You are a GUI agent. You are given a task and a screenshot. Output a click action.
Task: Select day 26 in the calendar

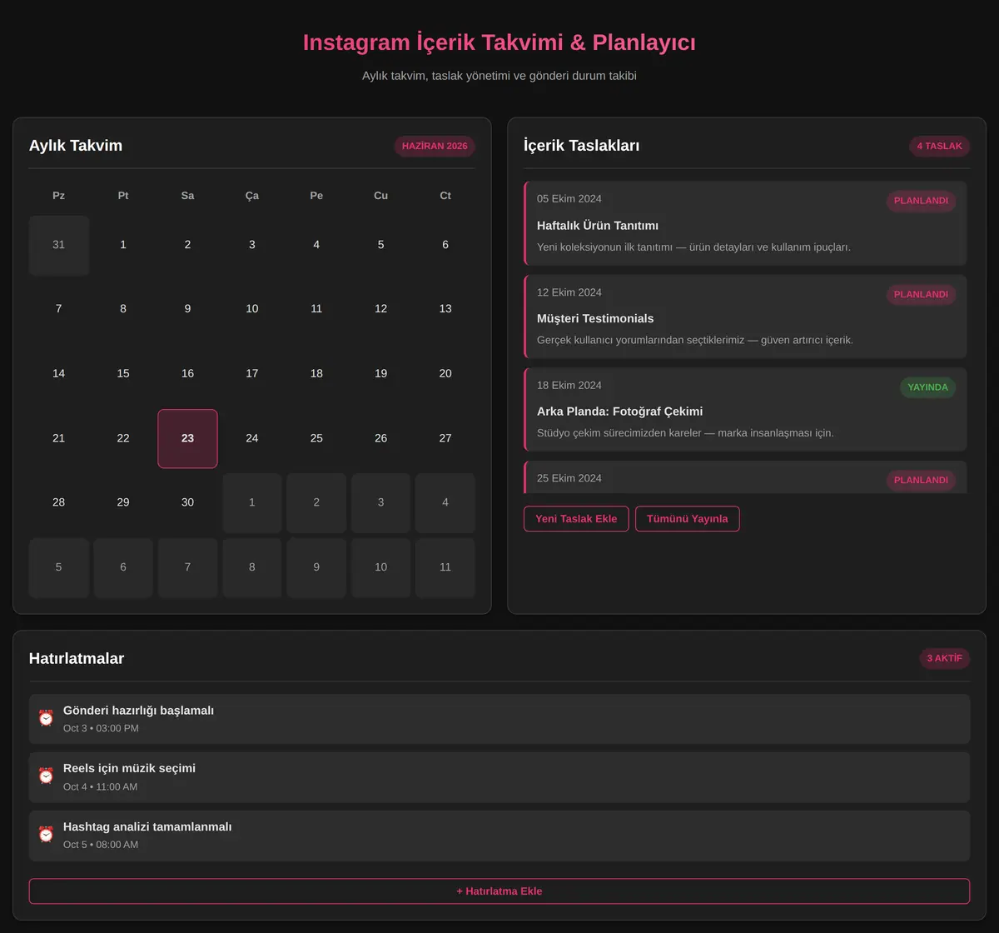(x=380, y=438)
